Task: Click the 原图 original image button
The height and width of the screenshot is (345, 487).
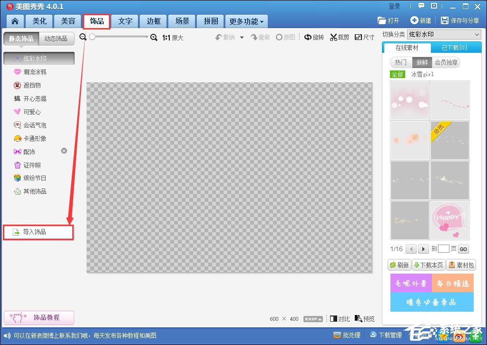Action: pyautogui.click(x=286, y=37)
